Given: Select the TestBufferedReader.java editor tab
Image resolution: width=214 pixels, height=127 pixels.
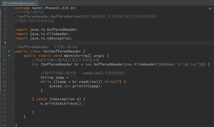Looking at the screenshot, I should [20, 3].
